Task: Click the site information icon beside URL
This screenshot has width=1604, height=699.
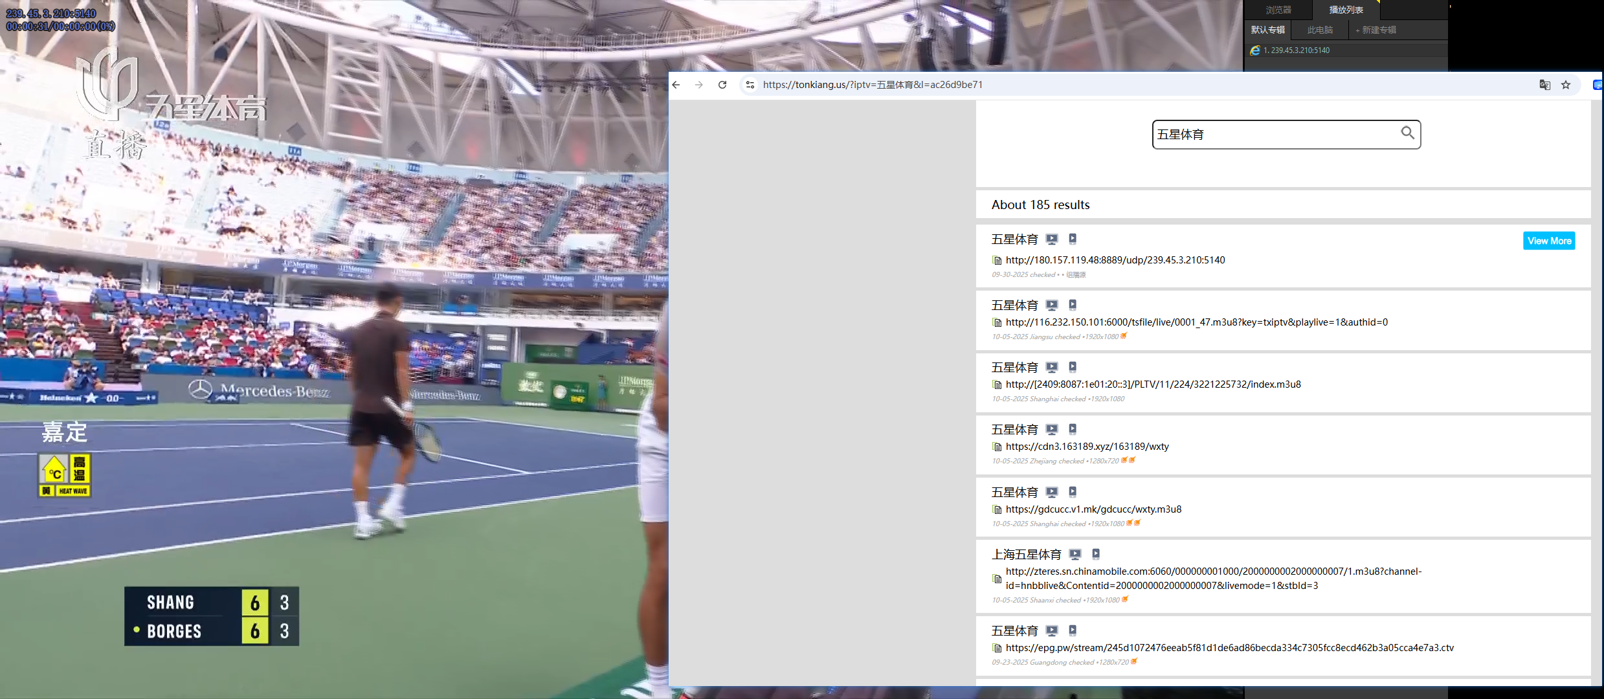Action: [750, 85]
